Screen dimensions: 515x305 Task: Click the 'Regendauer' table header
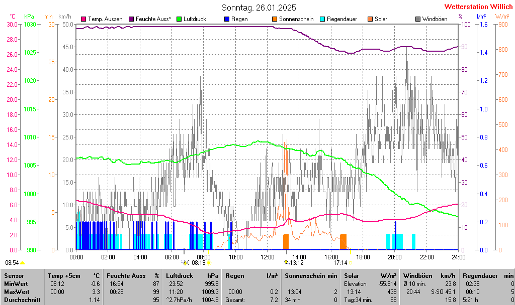[x=480, y=276]
